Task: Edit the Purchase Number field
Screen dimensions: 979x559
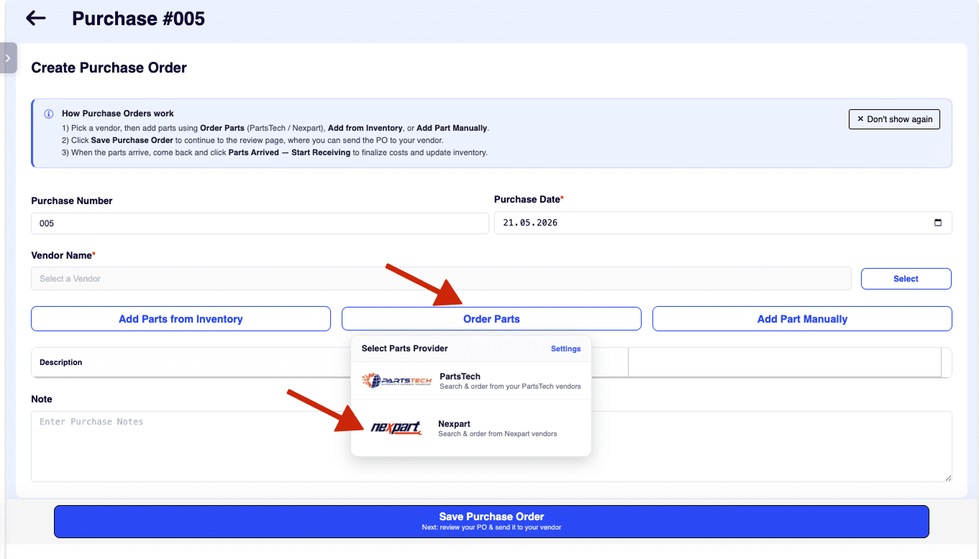Action: click(260, 223)
